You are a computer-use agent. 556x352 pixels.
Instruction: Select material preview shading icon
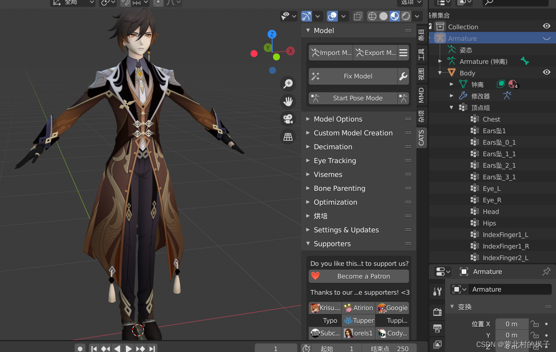click(x=395, y=16)
